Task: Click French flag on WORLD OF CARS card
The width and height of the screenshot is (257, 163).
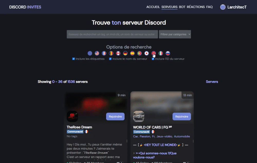Action: (x=153, y=132)
